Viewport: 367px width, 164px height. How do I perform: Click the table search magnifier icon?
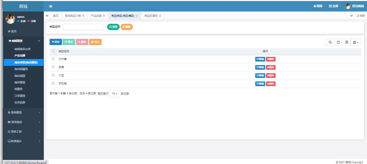(330, 42)
